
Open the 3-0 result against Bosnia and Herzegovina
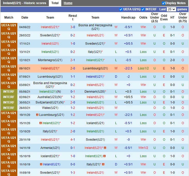(x=73, y=27)
